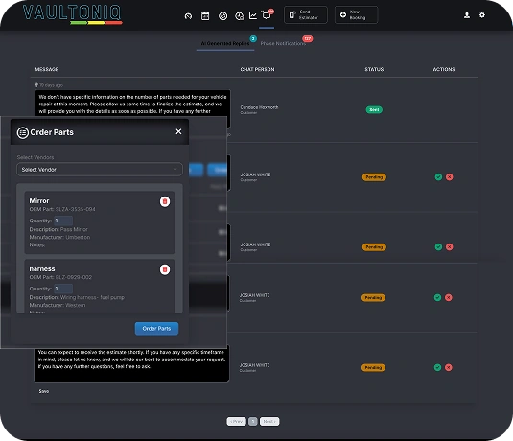Click the first message text box

tap(132, 103)
